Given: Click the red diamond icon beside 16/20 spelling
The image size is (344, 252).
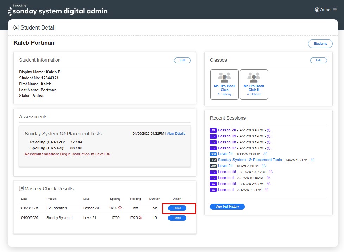Looking at the screenshot, I should click(120, 208).
